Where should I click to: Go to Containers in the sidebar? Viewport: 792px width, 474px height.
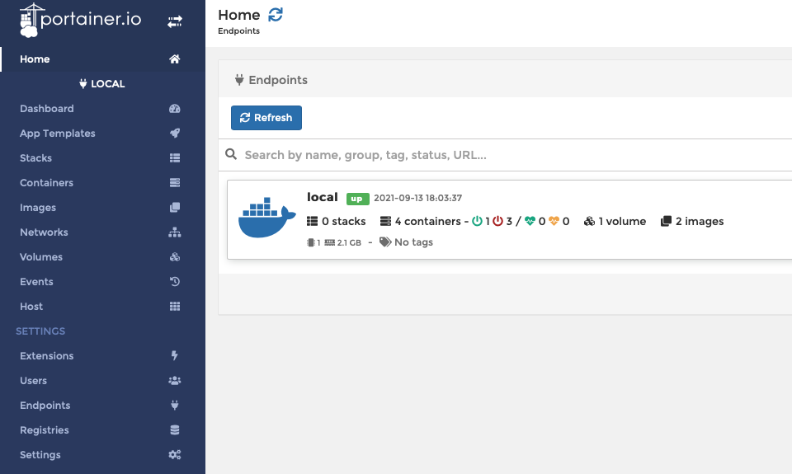pyautogui.click(x=47, y=183)
